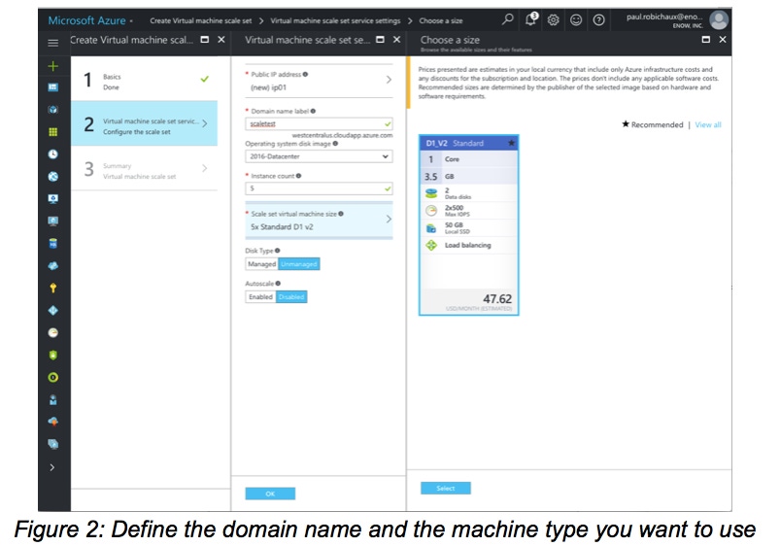Viewport: 780px width, 546px height.
Task: Open the hamburger menu in the sidebar
Action: pyautogui.click(x=52, y=43)
